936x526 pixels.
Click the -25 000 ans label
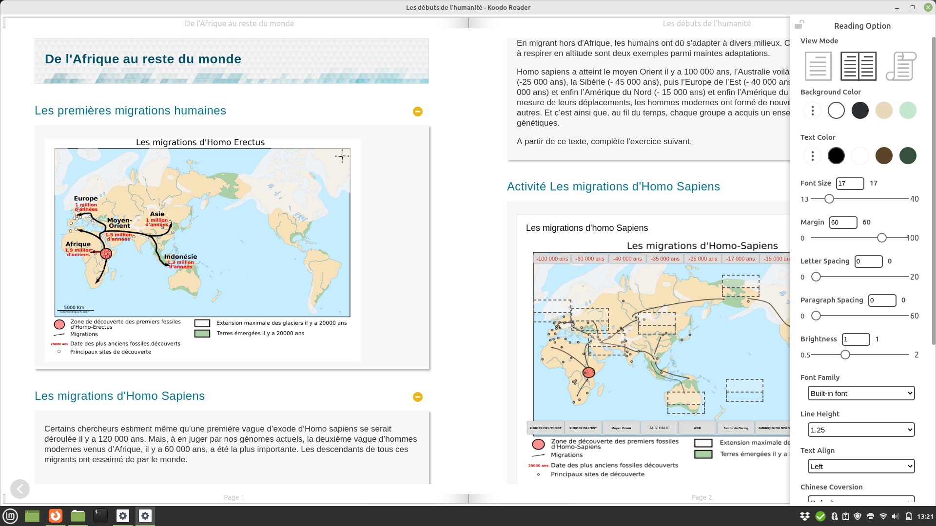(702, 259)
